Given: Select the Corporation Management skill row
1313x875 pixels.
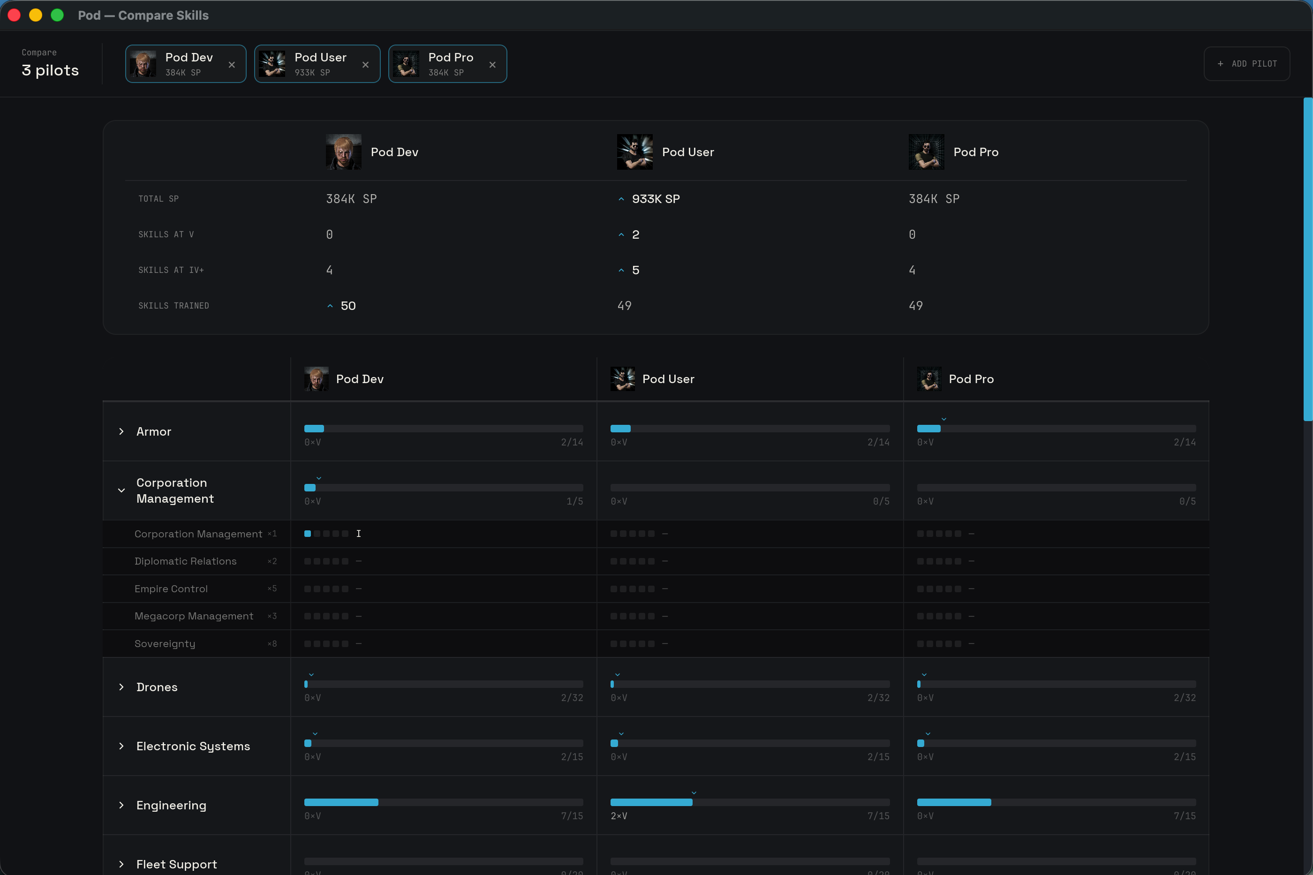Looking at the screenshot, I should point(656,534).
